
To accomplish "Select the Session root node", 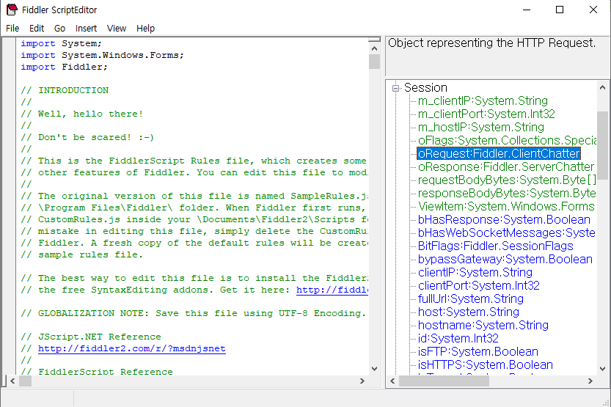I will [x=425, y=87].
